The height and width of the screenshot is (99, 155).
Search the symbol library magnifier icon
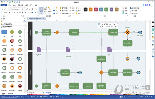[25, 21]
